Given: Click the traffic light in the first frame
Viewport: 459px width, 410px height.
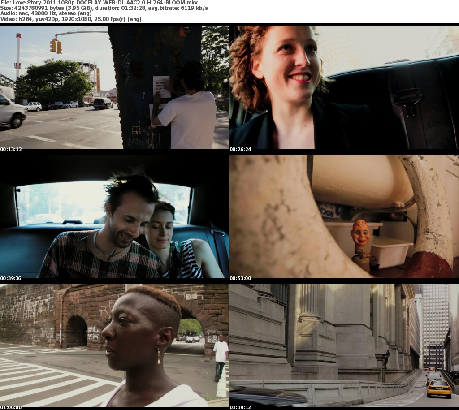Looking at the screenshot, I should tap(56, 46).
